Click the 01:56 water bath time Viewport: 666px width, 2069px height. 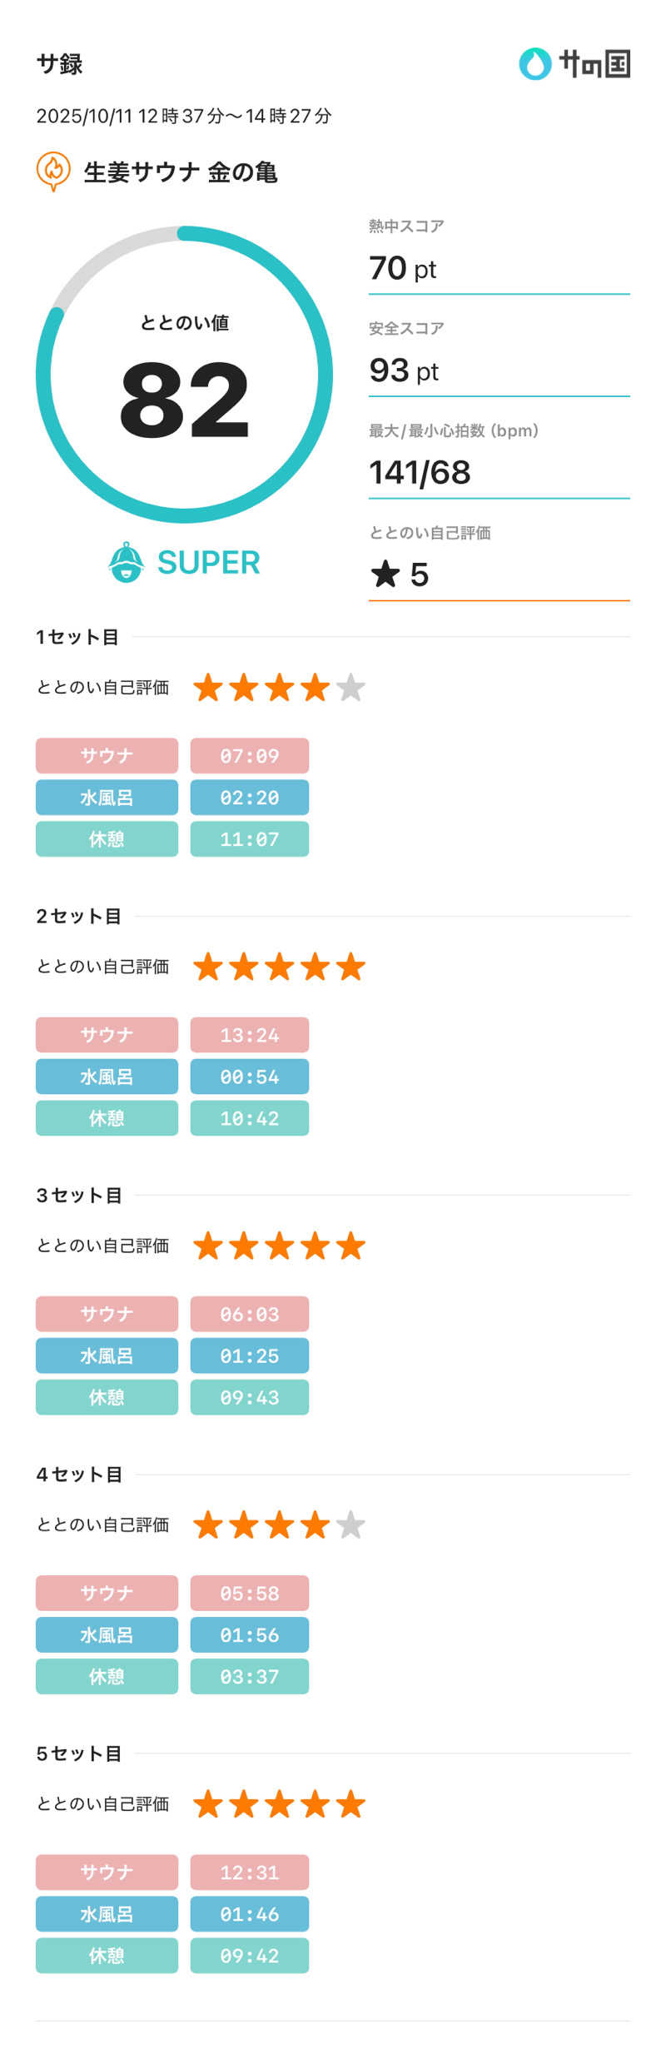tap(249, 1634)
